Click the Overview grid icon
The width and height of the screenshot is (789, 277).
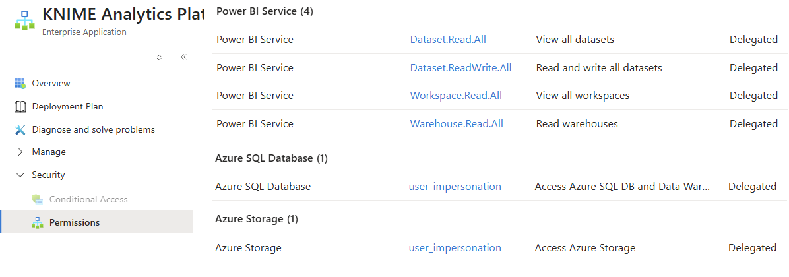20,83
